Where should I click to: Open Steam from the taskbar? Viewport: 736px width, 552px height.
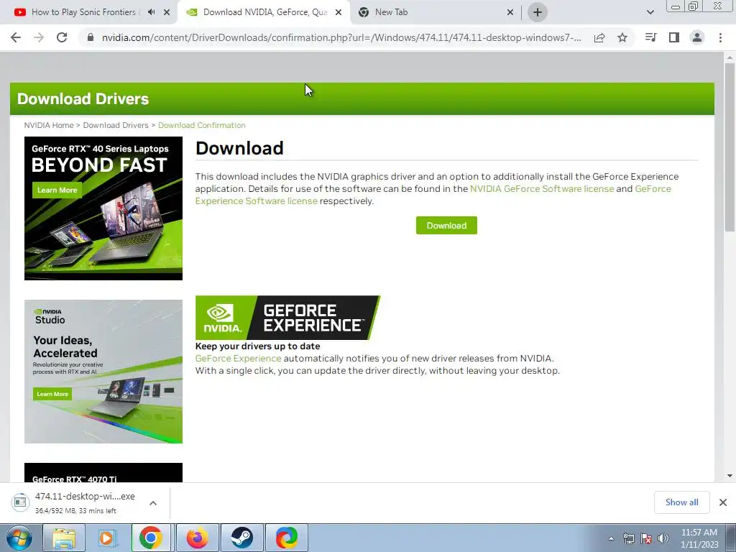(x=241, y=538)
